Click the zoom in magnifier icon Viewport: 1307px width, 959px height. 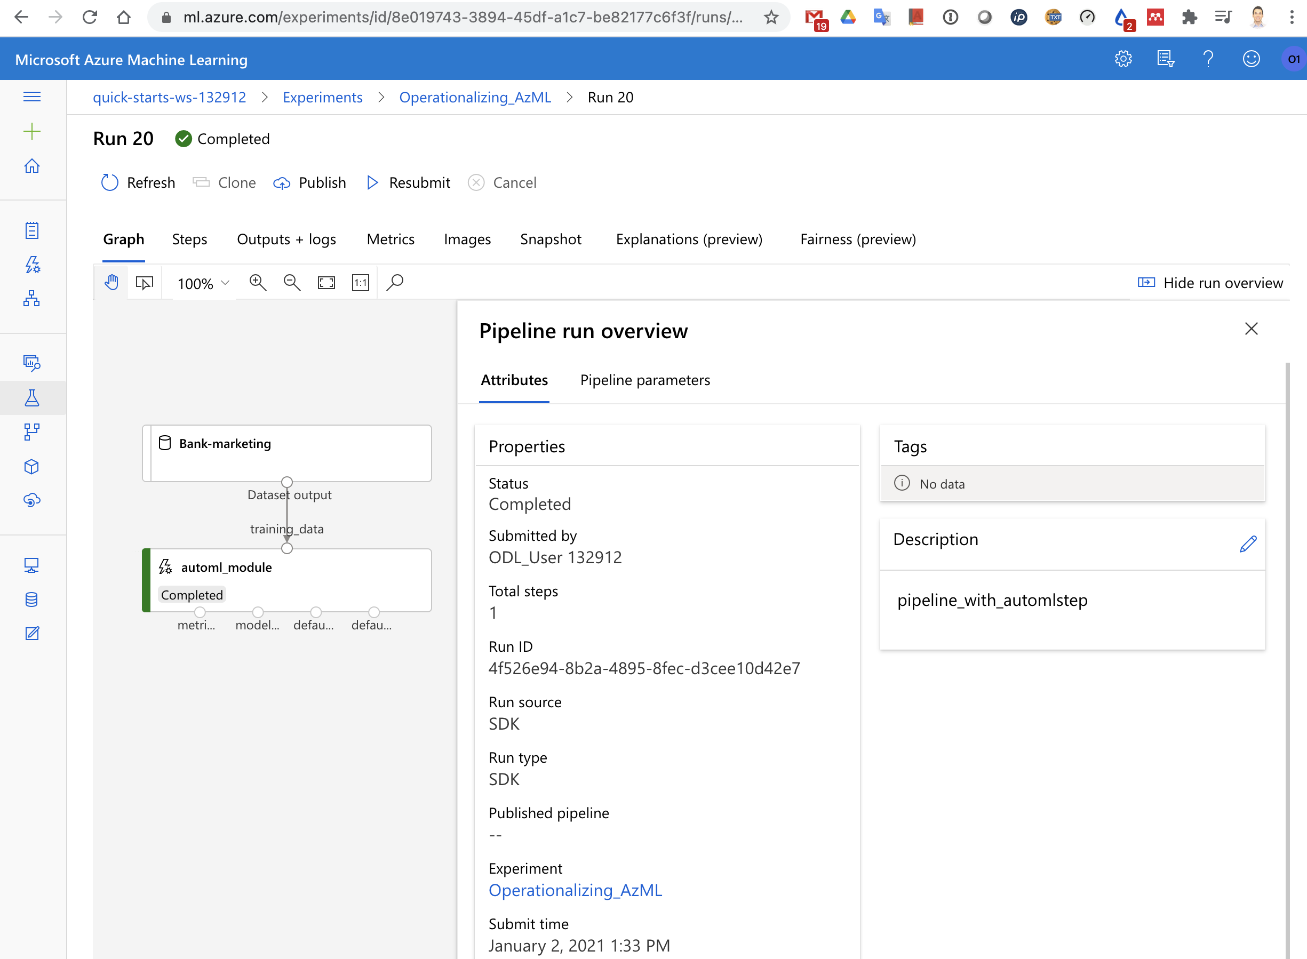pyautogui.click(x=257, y=283)
